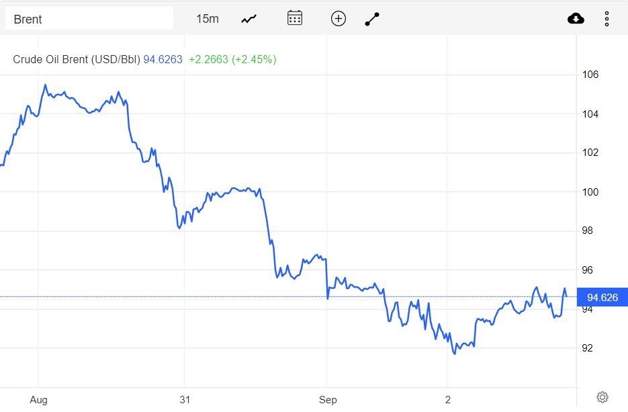The height and width of the screenshot is (412, 628).
Task: Open the chart type line icon
Action: pos(249,19)
